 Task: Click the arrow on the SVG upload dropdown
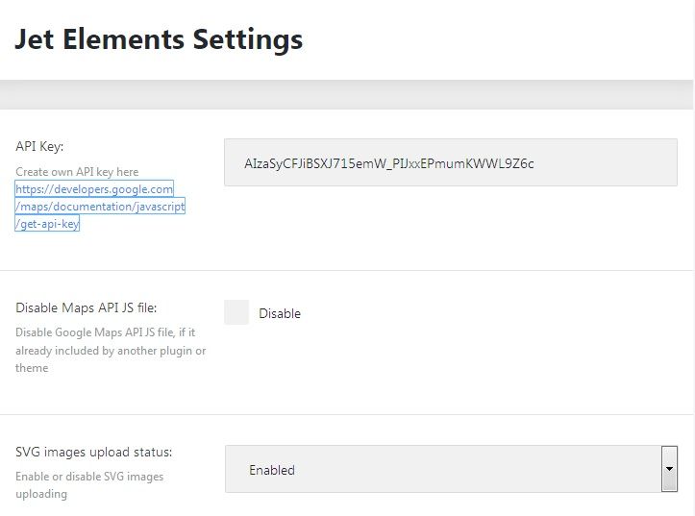(669, 470)
